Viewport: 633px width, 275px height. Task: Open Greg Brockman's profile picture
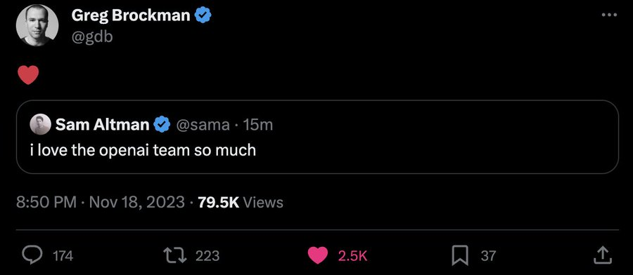coord(37,25)
